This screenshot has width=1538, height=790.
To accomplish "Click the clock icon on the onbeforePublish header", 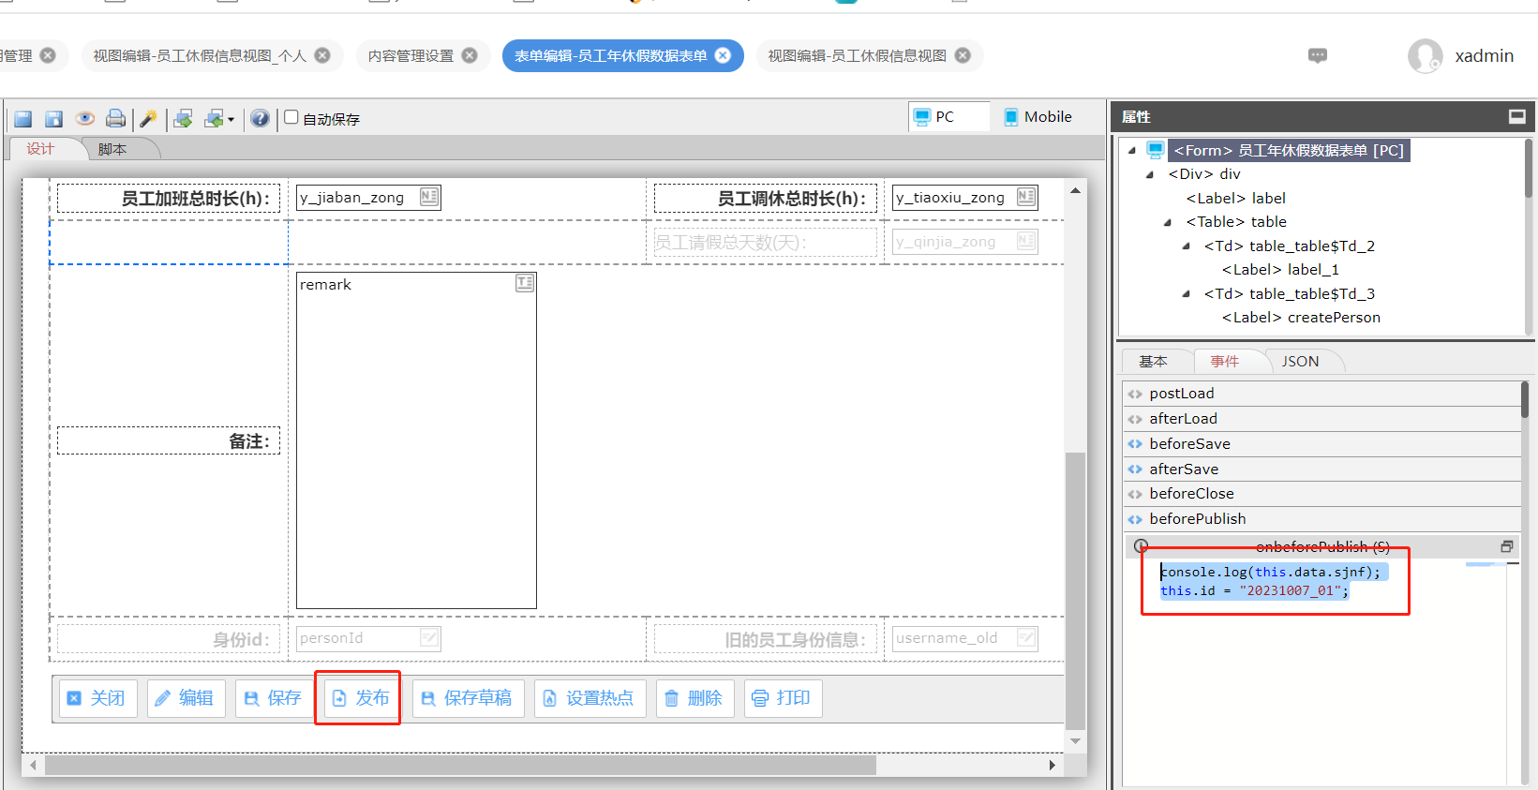I will pos(1141,546).
